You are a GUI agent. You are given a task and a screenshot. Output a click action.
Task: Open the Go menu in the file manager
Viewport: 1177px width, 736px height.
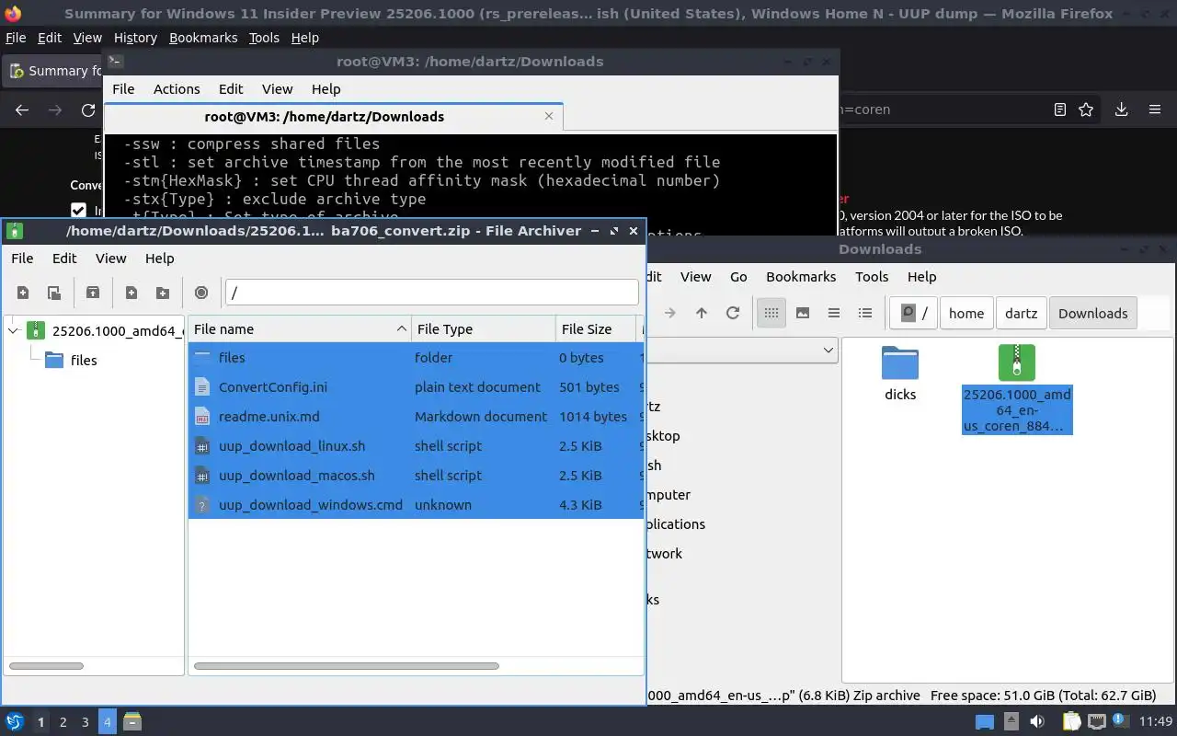(x=738, y=277)
